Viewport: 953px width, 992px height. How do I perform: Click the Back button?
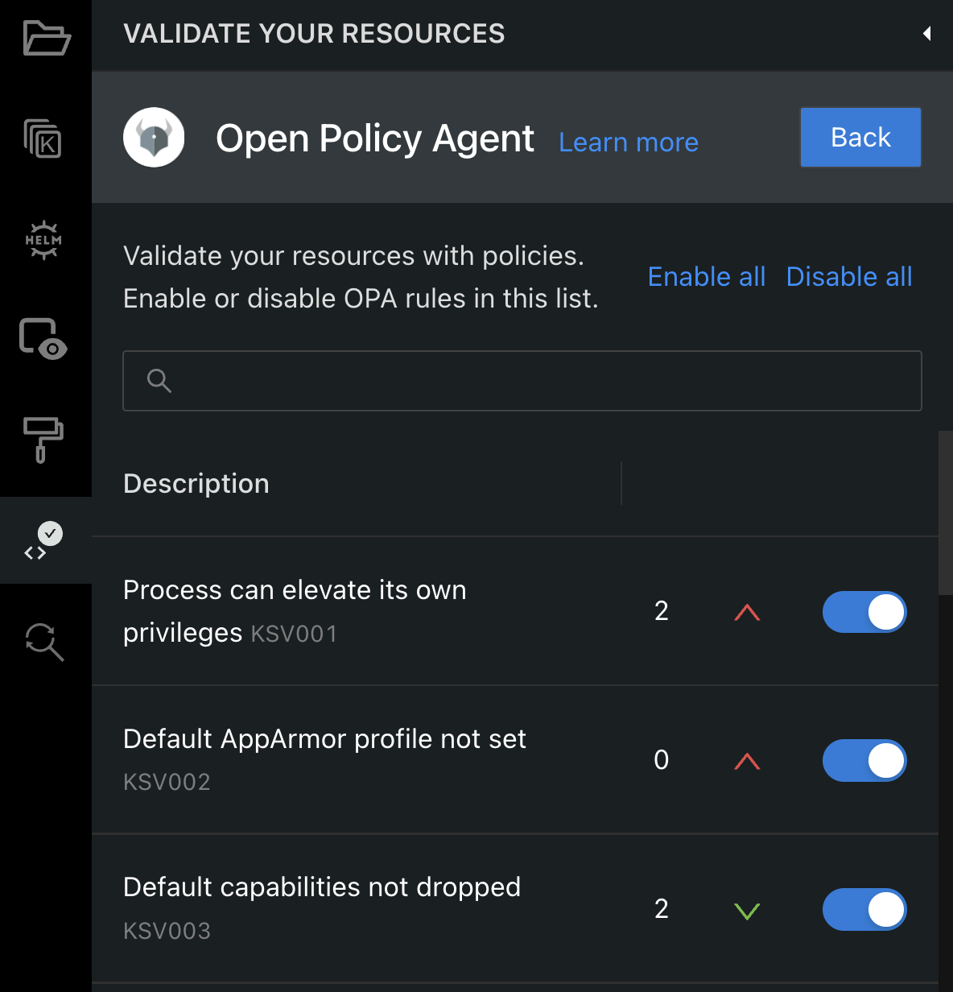coord(860,138)
